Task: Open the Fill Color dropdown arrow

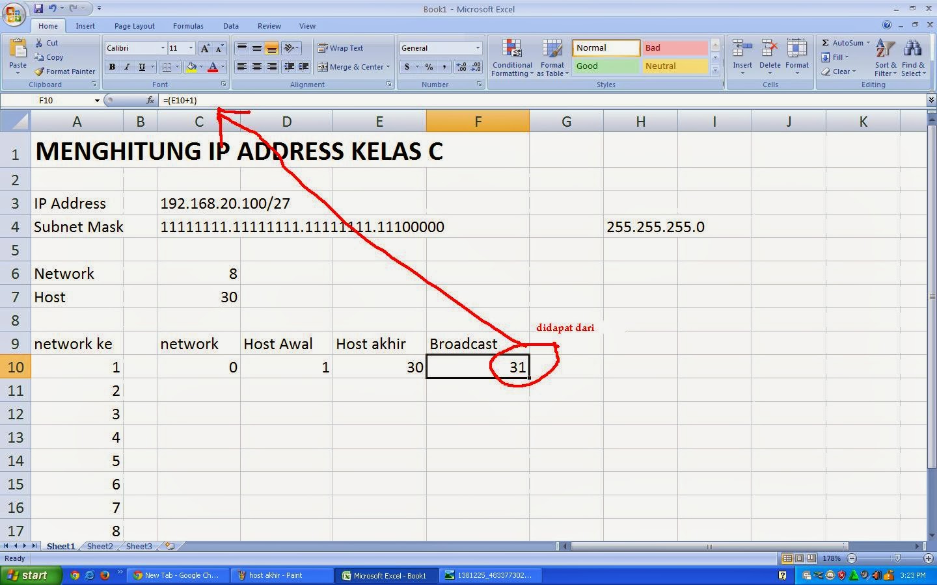Action: pos(201,67)
